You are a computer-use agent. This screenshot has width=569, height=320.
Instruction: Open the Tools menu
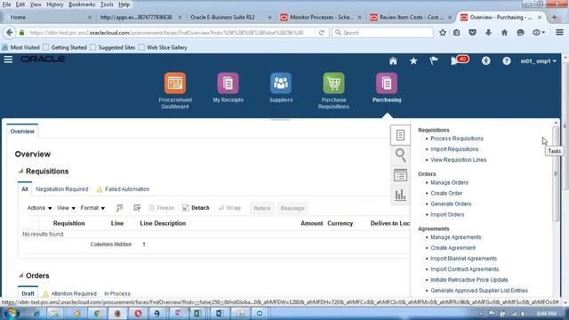point(107,4)
